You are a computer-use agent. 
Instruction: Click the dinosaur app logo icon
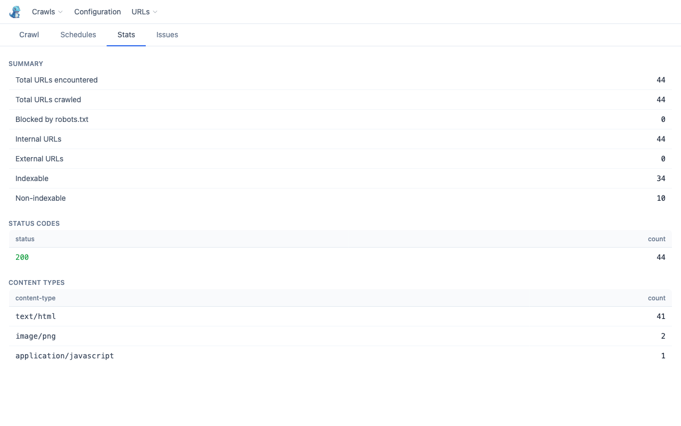pyautogui.click(x=15, y=12)
